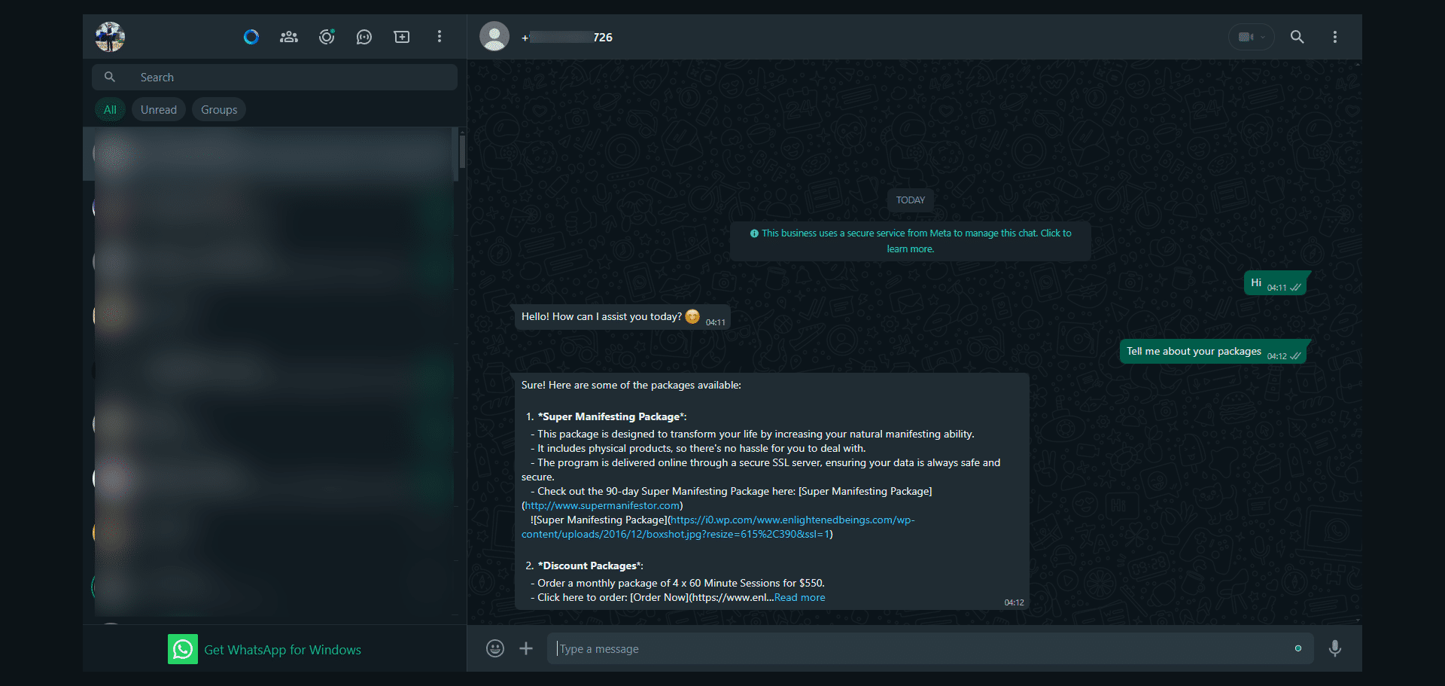Select the All chats filter
The height and width of the screenshot is (686, 1445).
(110, 109)
